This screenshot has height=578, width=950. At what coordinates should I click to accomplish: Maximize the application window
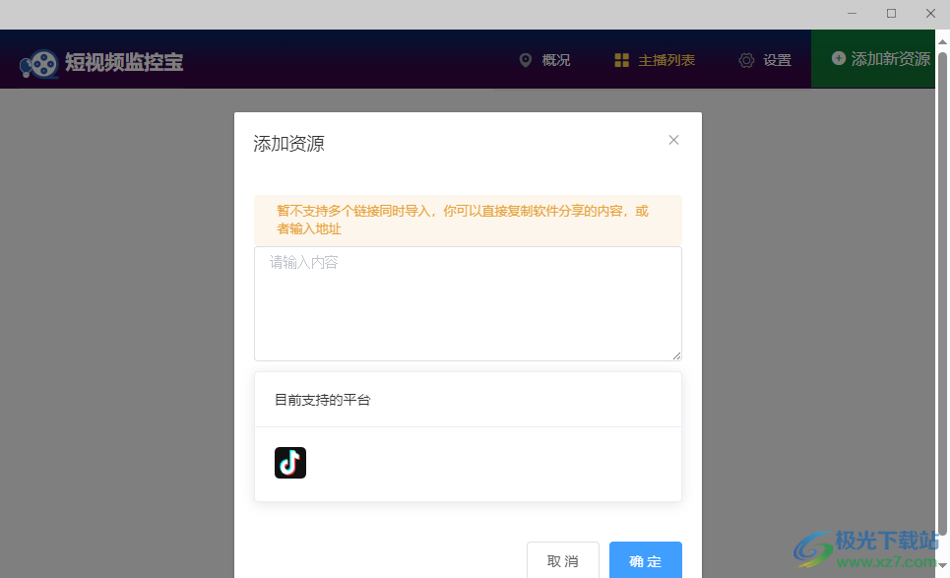(891, 14)
